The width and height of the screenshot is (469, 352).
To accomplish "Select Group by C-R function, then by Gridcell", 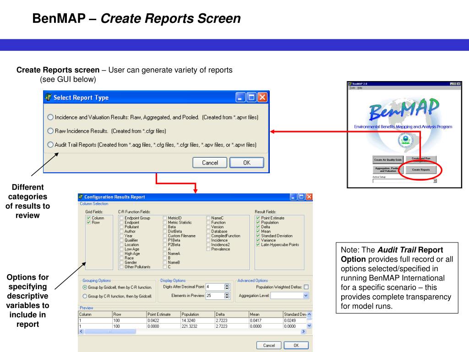I will [x=85, y=297].
